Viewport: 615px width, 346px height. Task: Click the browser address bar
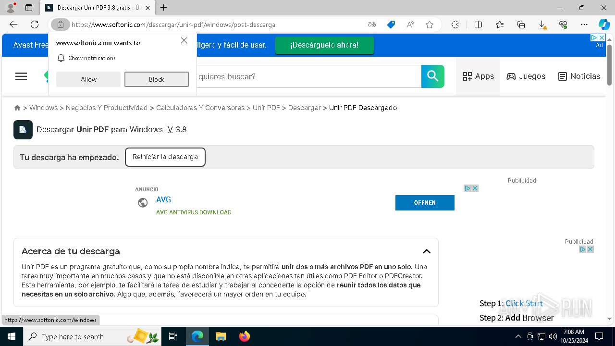216,25
